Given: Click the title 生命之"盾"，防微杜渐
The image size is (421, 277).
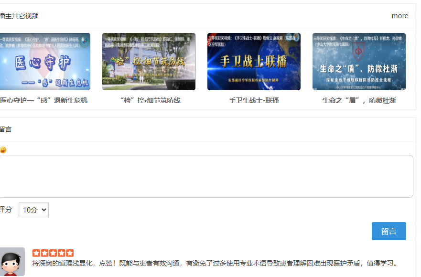Looking at the screenshot, I should click(x=359, y=101).
